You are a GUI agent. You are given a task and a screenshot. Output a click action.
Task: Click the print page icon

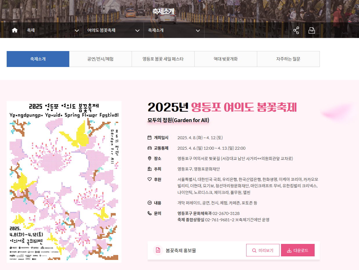click(312, 30)
